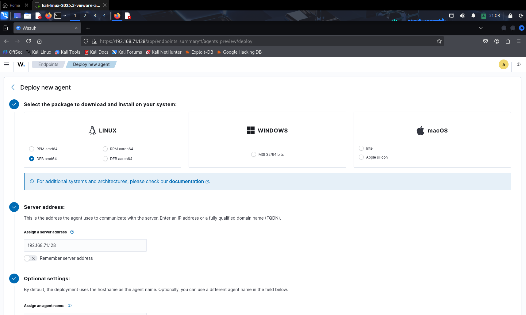Open the help icon in Wazuh header
526x315 pixels.
click(x=518, y=64)
